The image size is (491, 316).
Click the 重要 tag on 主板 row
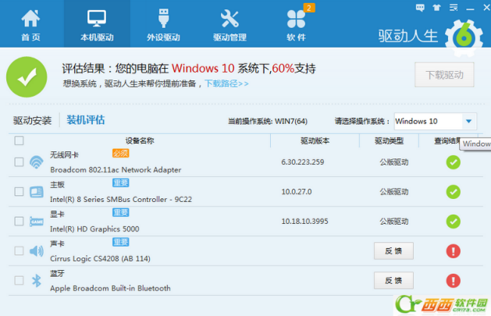[x=120, y=183]
